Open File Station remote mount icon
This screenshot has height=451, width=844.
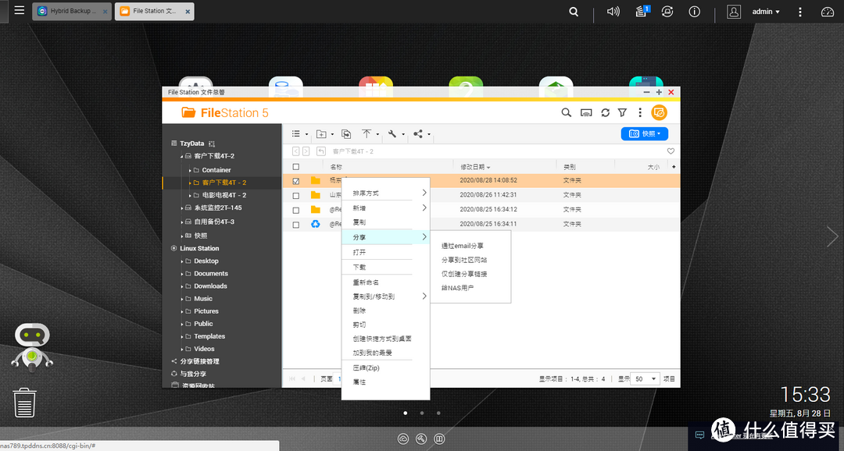[x=586, y=112]
